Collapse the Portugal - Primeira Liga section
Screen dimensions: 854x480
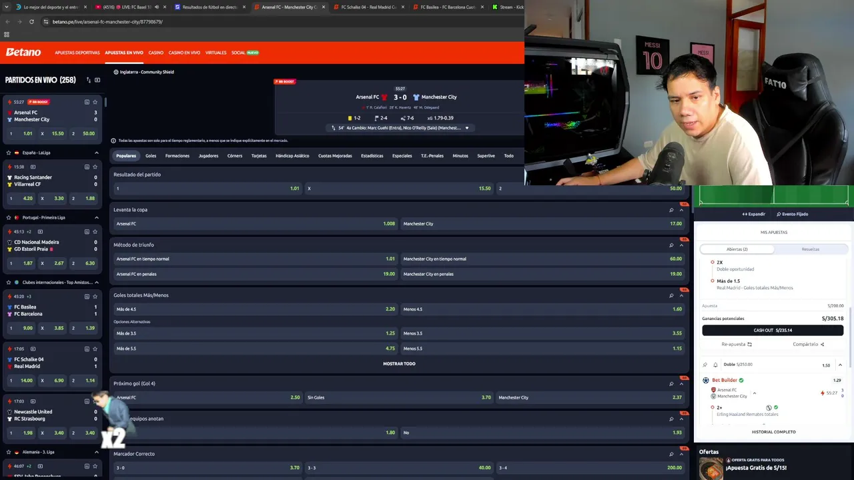pos(97,217)
